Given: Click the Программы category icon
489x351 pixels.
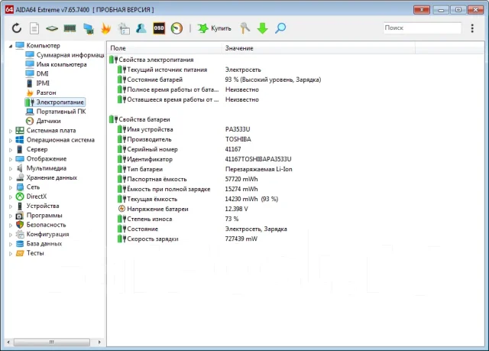Looking at the screenshot, I should click(x=20, y=216).
